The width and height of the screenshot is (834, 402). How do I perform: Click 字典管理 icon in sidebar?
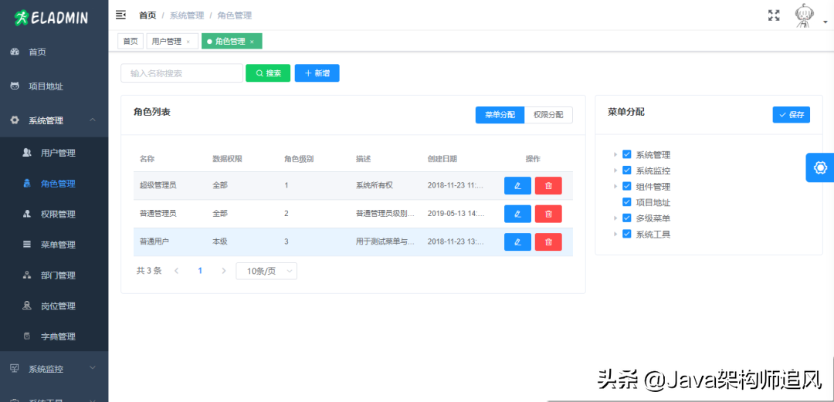27,336
